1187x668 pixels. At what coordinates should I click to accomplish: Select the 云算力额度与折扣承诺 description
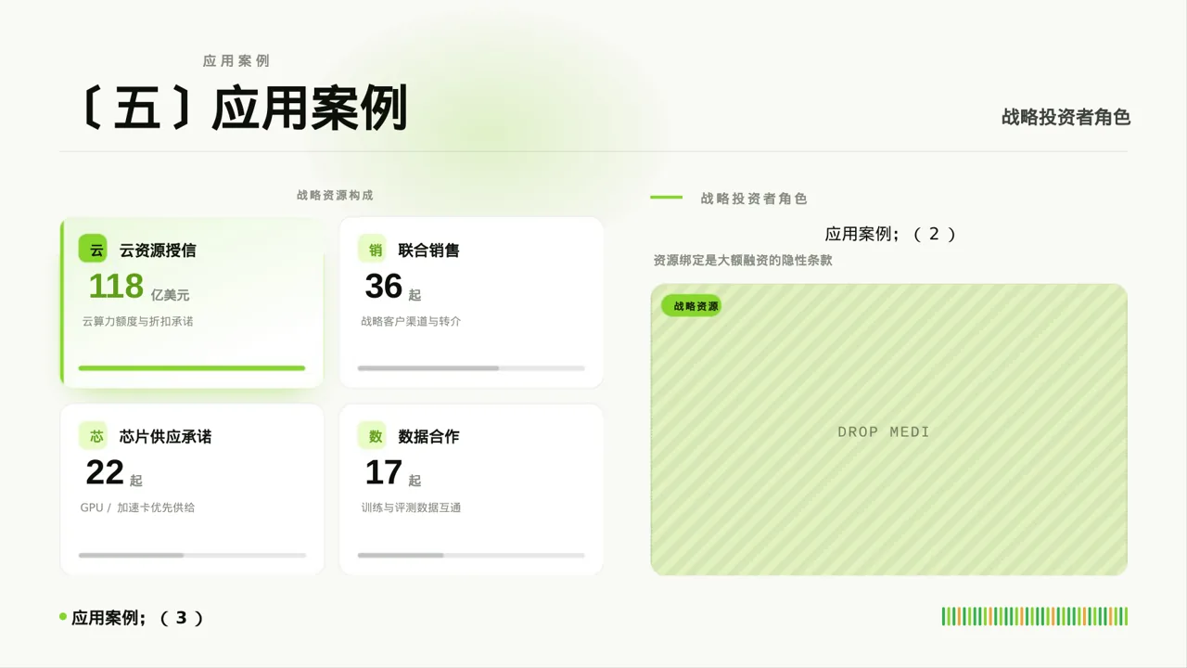[x=137, y=322]
